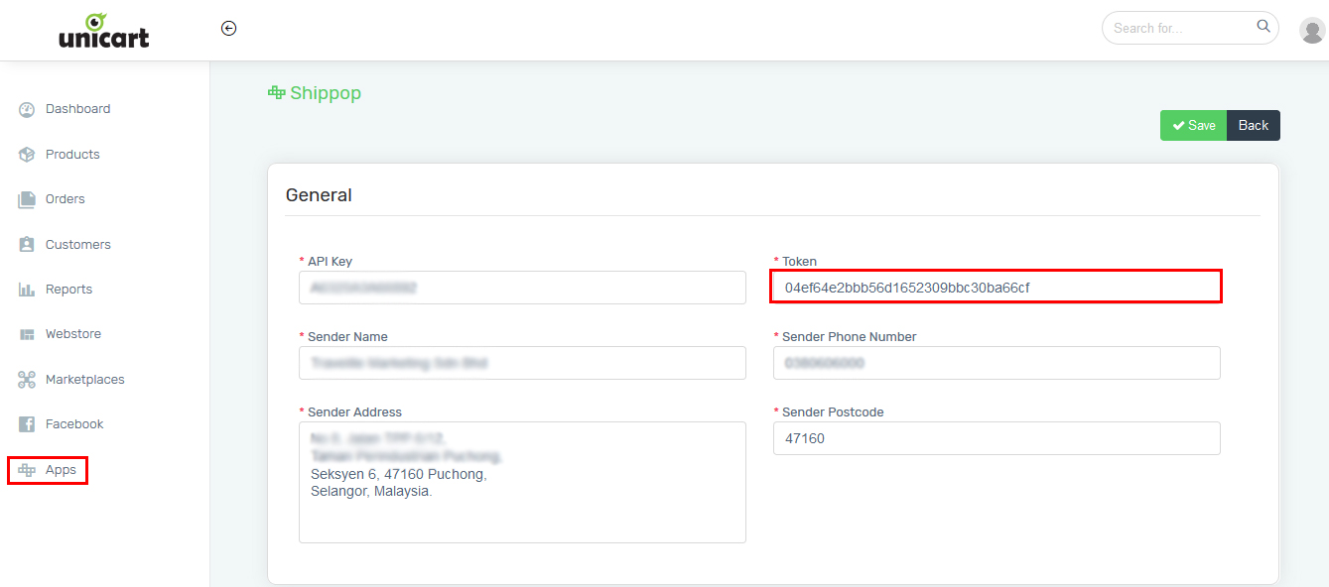
Task: Click the Sender Address label
Action: tap(354, 412)
